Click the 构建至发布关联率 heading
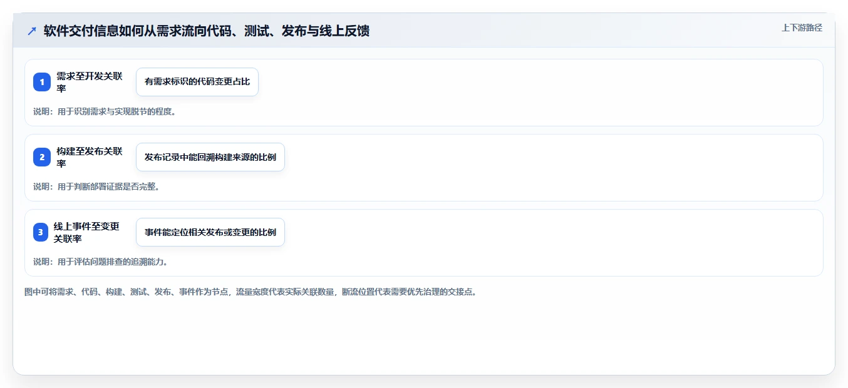This screenshot has height=388, width=848. pos(90,157)
